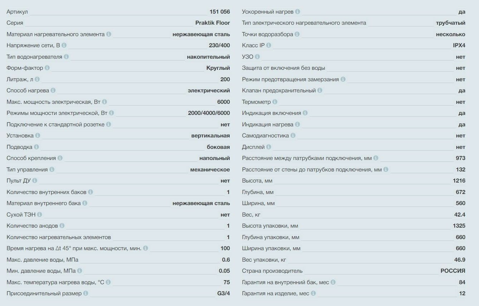Select the article number 151 056
The image size is (479, 306).
(220, 12)
